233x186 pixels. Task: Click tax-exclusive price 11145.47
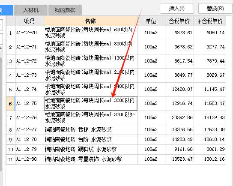point(210,90)
